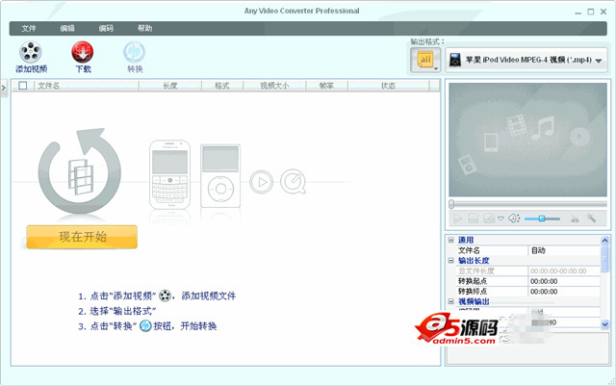
Task: Click the convert icon in step 3 instructions
Action: coord(145,326)
